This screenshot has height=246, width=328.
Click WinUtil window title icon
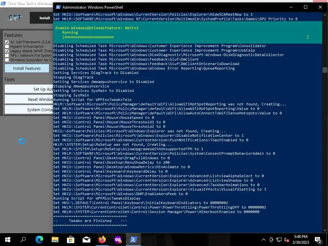click(3, 4)
